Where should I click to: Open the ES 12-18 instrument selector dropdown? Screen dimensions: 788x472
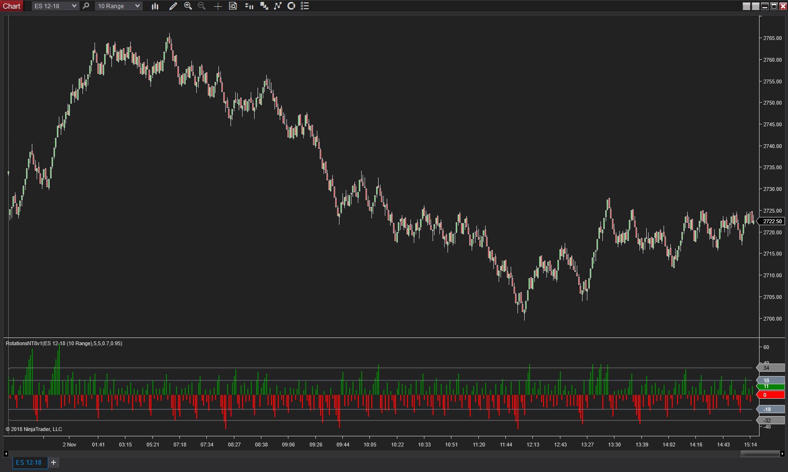(55, 6)
